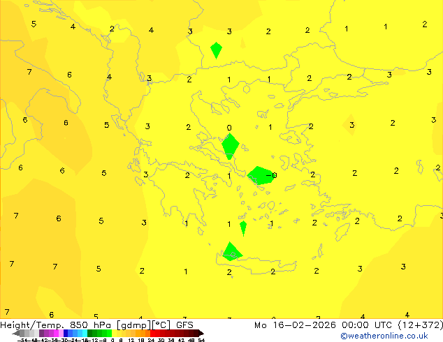
Task: Click the green cold patch over western Crete
Action: pos(232,252)
